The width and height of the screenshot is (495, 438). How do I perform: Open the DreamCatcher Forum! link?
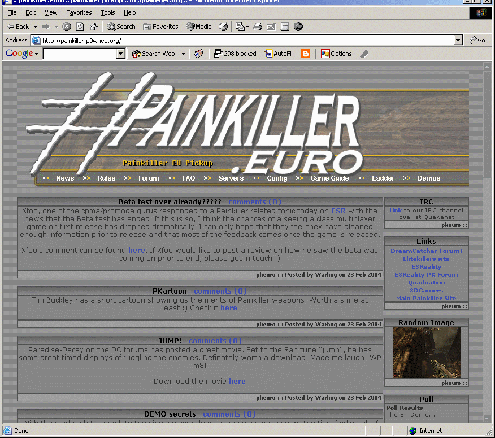pyautogui.click(x=426, y=251)
